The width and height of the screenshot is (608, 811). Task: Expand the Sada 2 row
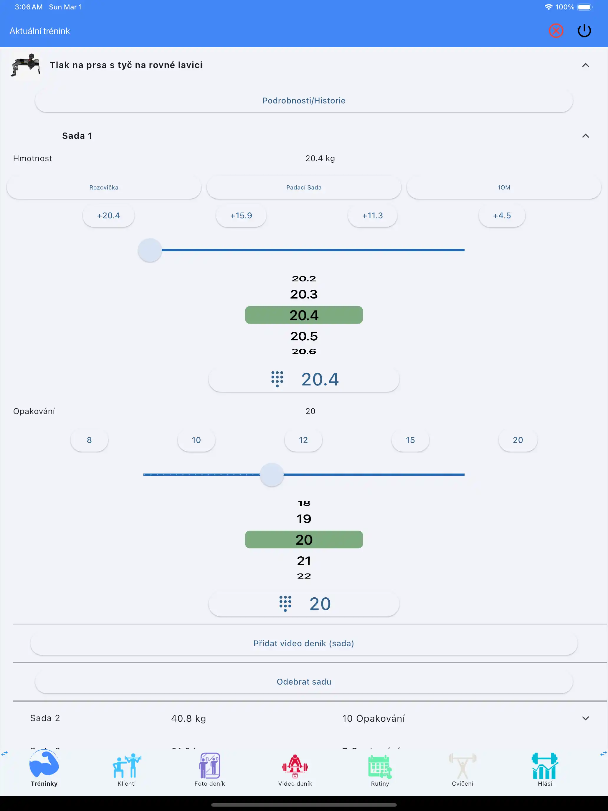585,718
